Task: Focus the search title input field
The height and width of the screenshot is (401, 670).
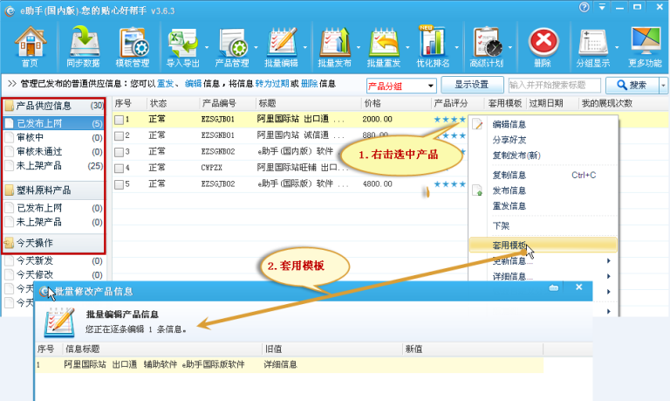Action: pyautogui.click(x=554, y=85)
